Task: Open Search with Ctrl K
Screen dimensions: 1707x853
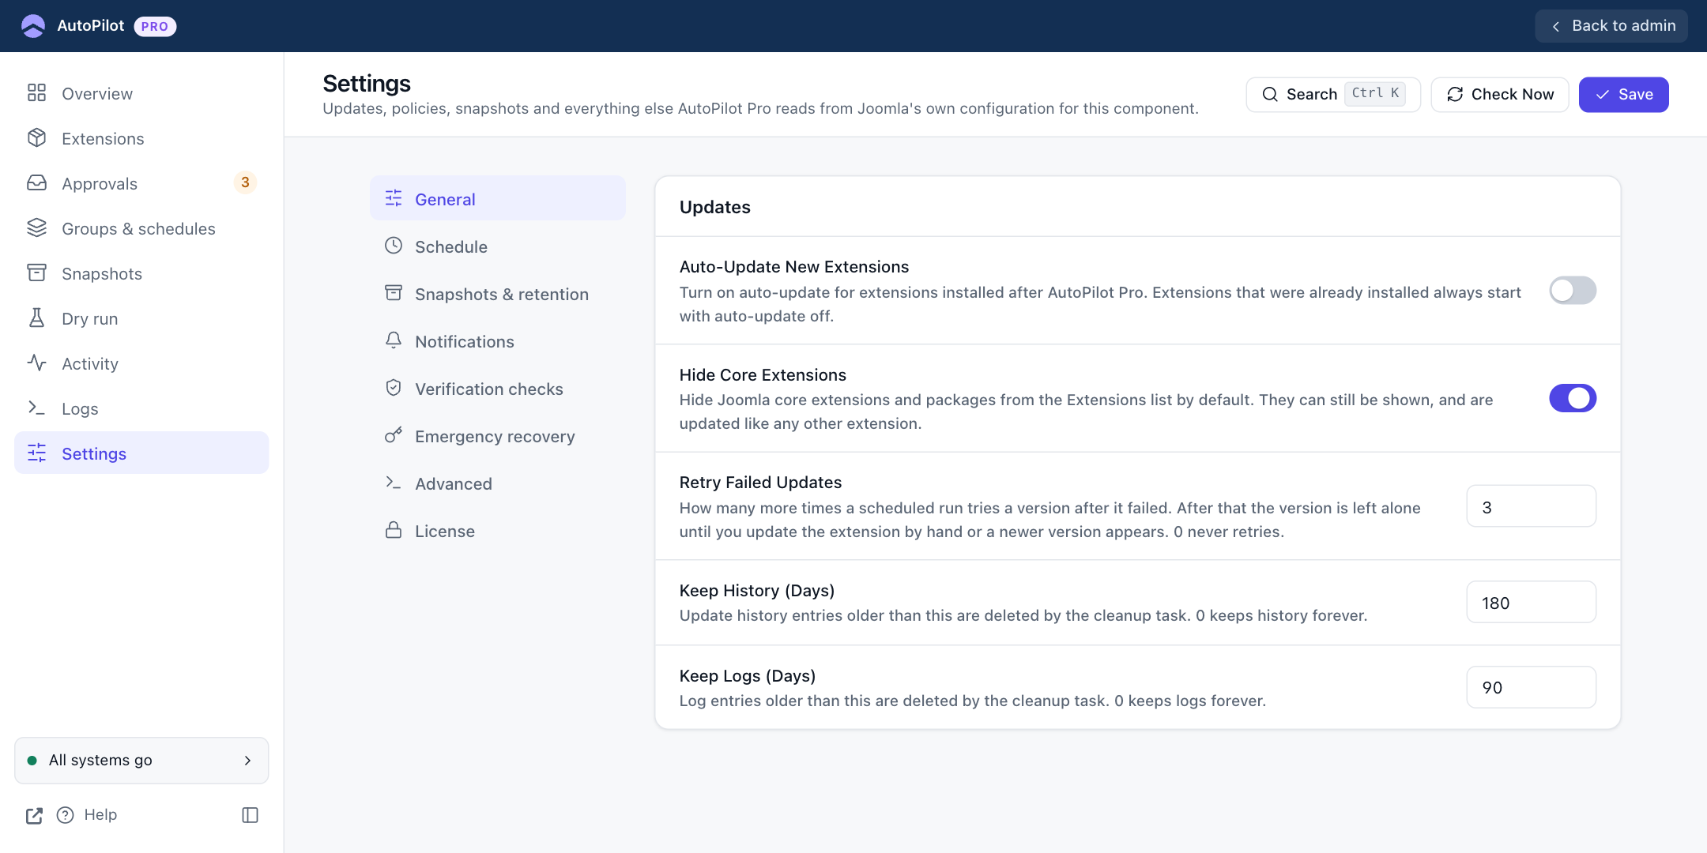Action: click(x=1333, y=95)
